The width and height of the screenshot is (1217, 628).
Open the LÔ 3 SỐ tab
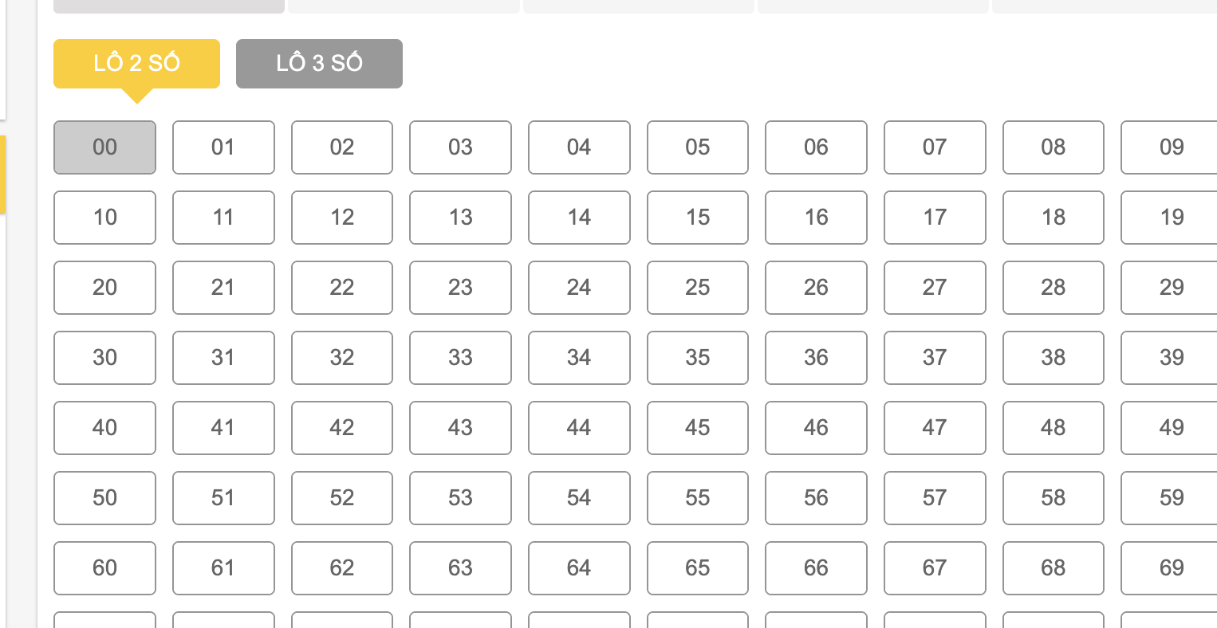point(319,64)
